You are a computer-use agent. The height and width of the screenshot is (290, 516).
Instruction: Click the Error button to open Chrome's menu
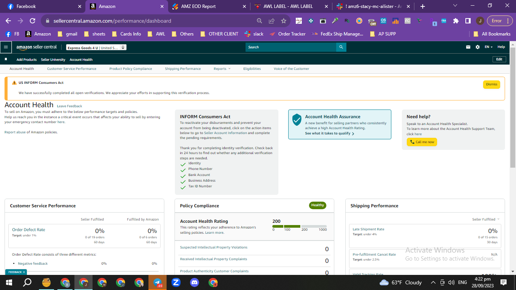[x=499, y=21]
